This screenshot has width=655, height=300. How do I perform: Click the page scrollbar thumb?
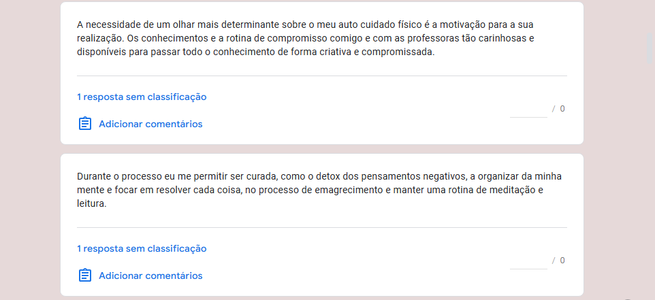coord(649,48)
